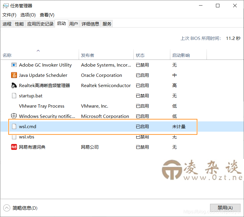Click publisher Oracle Corporation cell

tap(102, 75)
